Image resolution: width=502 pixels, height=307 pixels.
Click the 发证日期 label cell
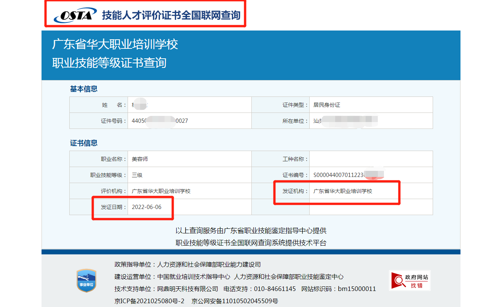point(99,207)
